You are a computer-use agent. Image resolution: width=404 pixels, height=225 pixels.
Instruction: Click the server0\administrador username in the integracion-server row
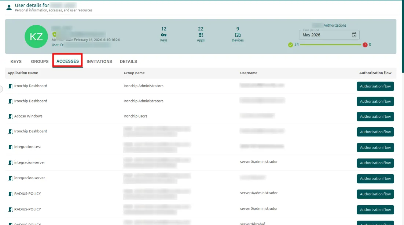(259, 162)
